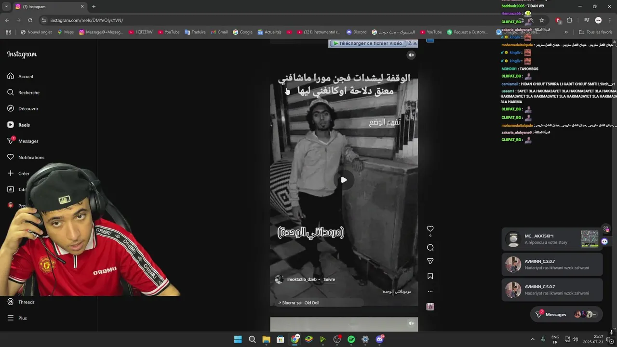Toggle reel audio mute speaker button
This screenshot has height=347, width=617.
tap(411, 55)
